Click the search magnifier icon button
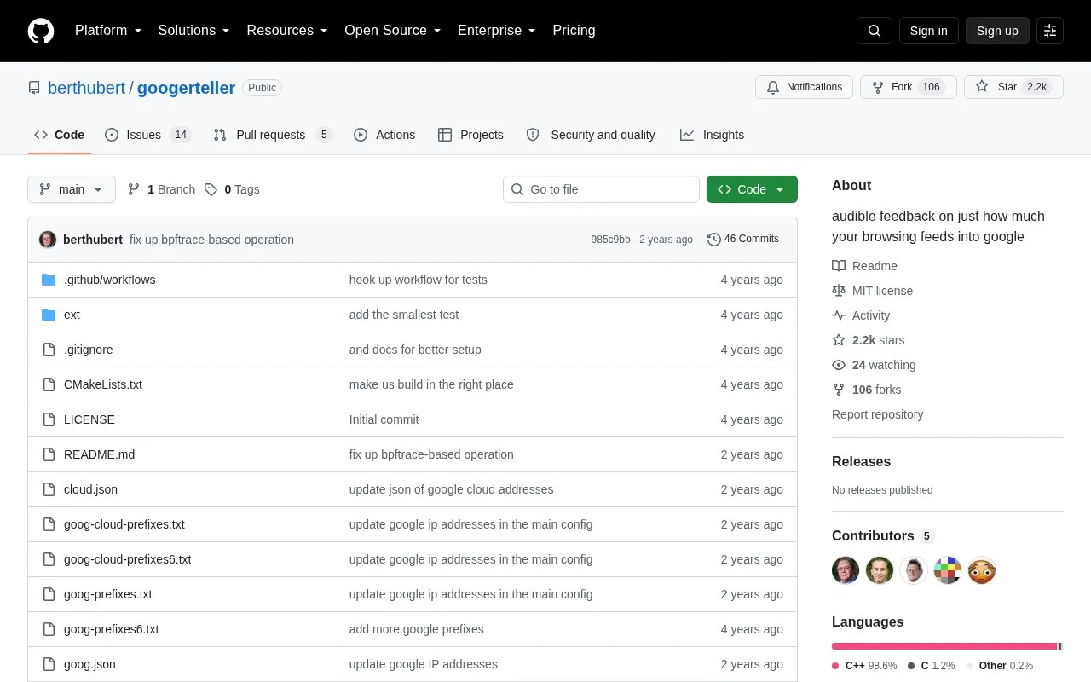 point(875,31)
